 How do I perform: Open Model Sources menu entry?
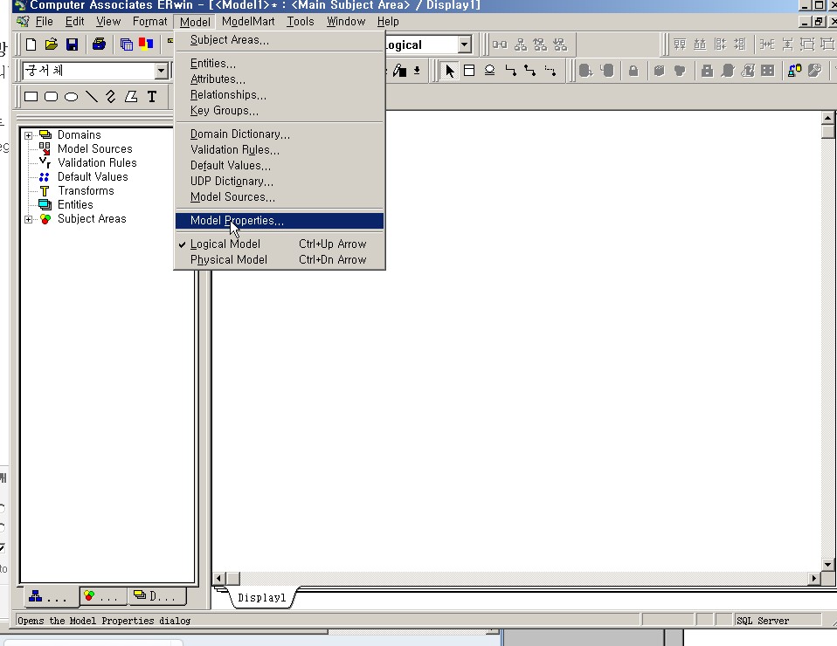pyautogui.click(x=280, y=196)
